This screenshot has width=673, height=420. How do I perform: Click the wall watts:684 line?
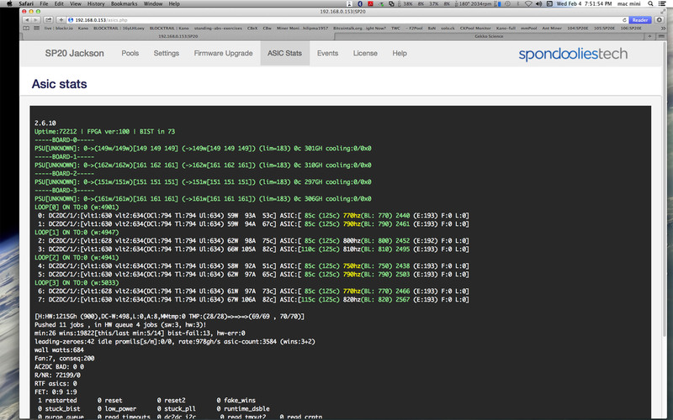point(59,350)
